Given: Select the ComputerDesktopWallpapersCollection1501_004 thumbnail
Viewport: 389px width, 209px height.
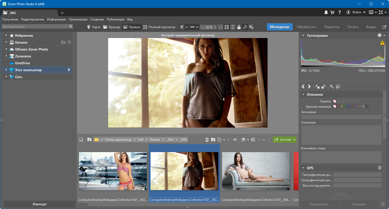Looking at the screenshot, I should 256,171.
